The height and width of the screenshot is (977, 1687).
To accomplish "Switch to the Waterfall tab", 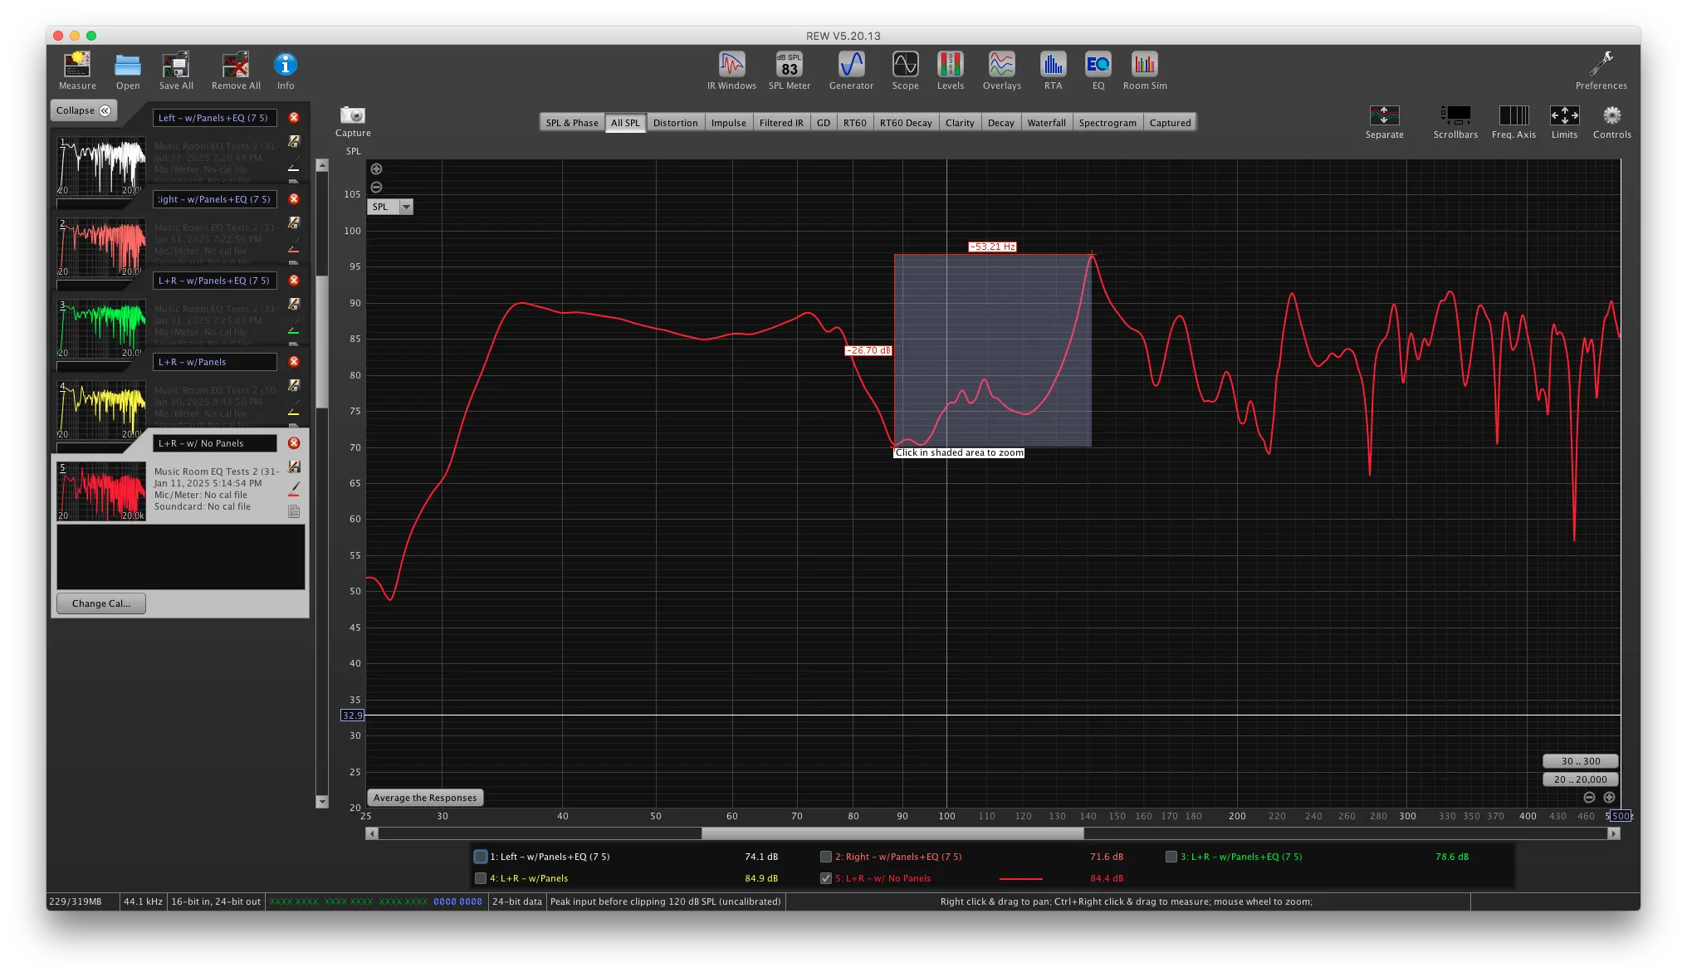I will (1046, 123).
